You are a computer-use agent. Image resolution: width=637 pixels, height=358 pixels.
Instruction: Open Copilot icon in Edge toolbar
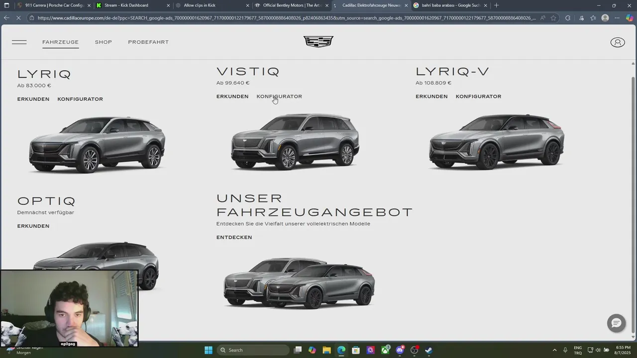[x=630, y=18]
